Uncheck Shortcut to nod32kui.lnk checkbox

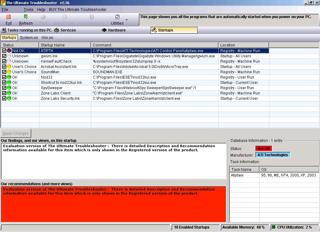click(4, 82)
